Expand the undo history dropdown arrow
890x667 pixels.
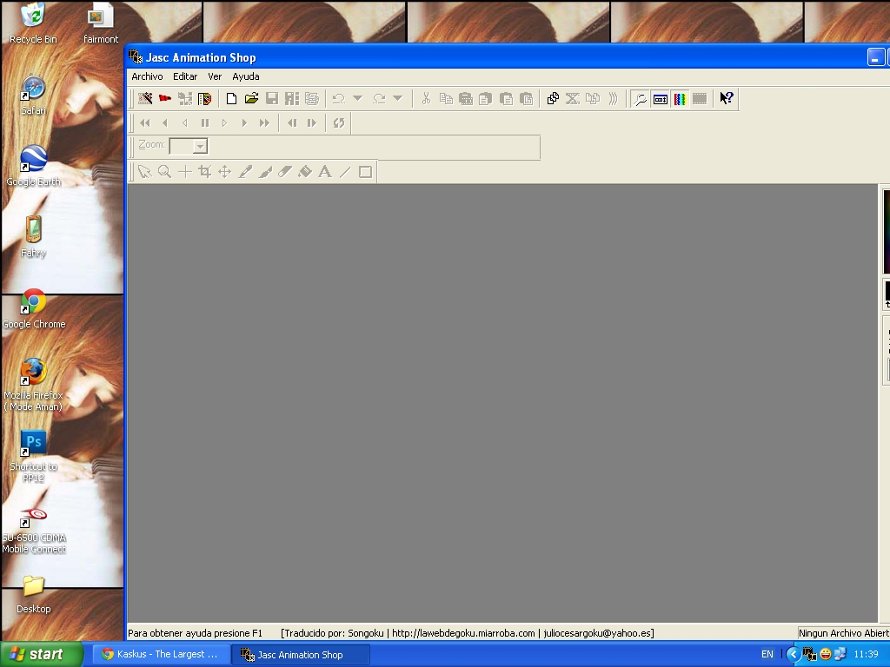(x=357, y=99)
